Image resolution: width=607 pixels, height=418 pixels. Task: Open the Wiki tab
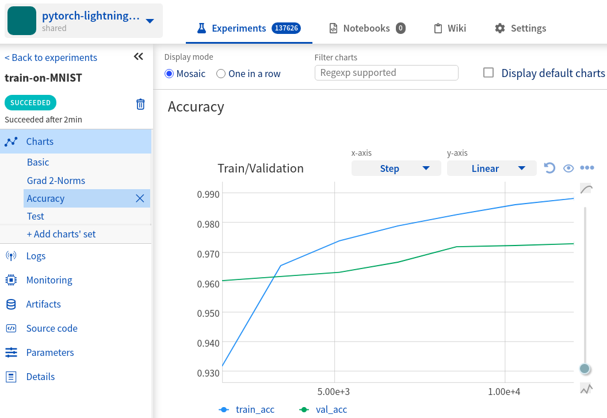click(449, 28)
